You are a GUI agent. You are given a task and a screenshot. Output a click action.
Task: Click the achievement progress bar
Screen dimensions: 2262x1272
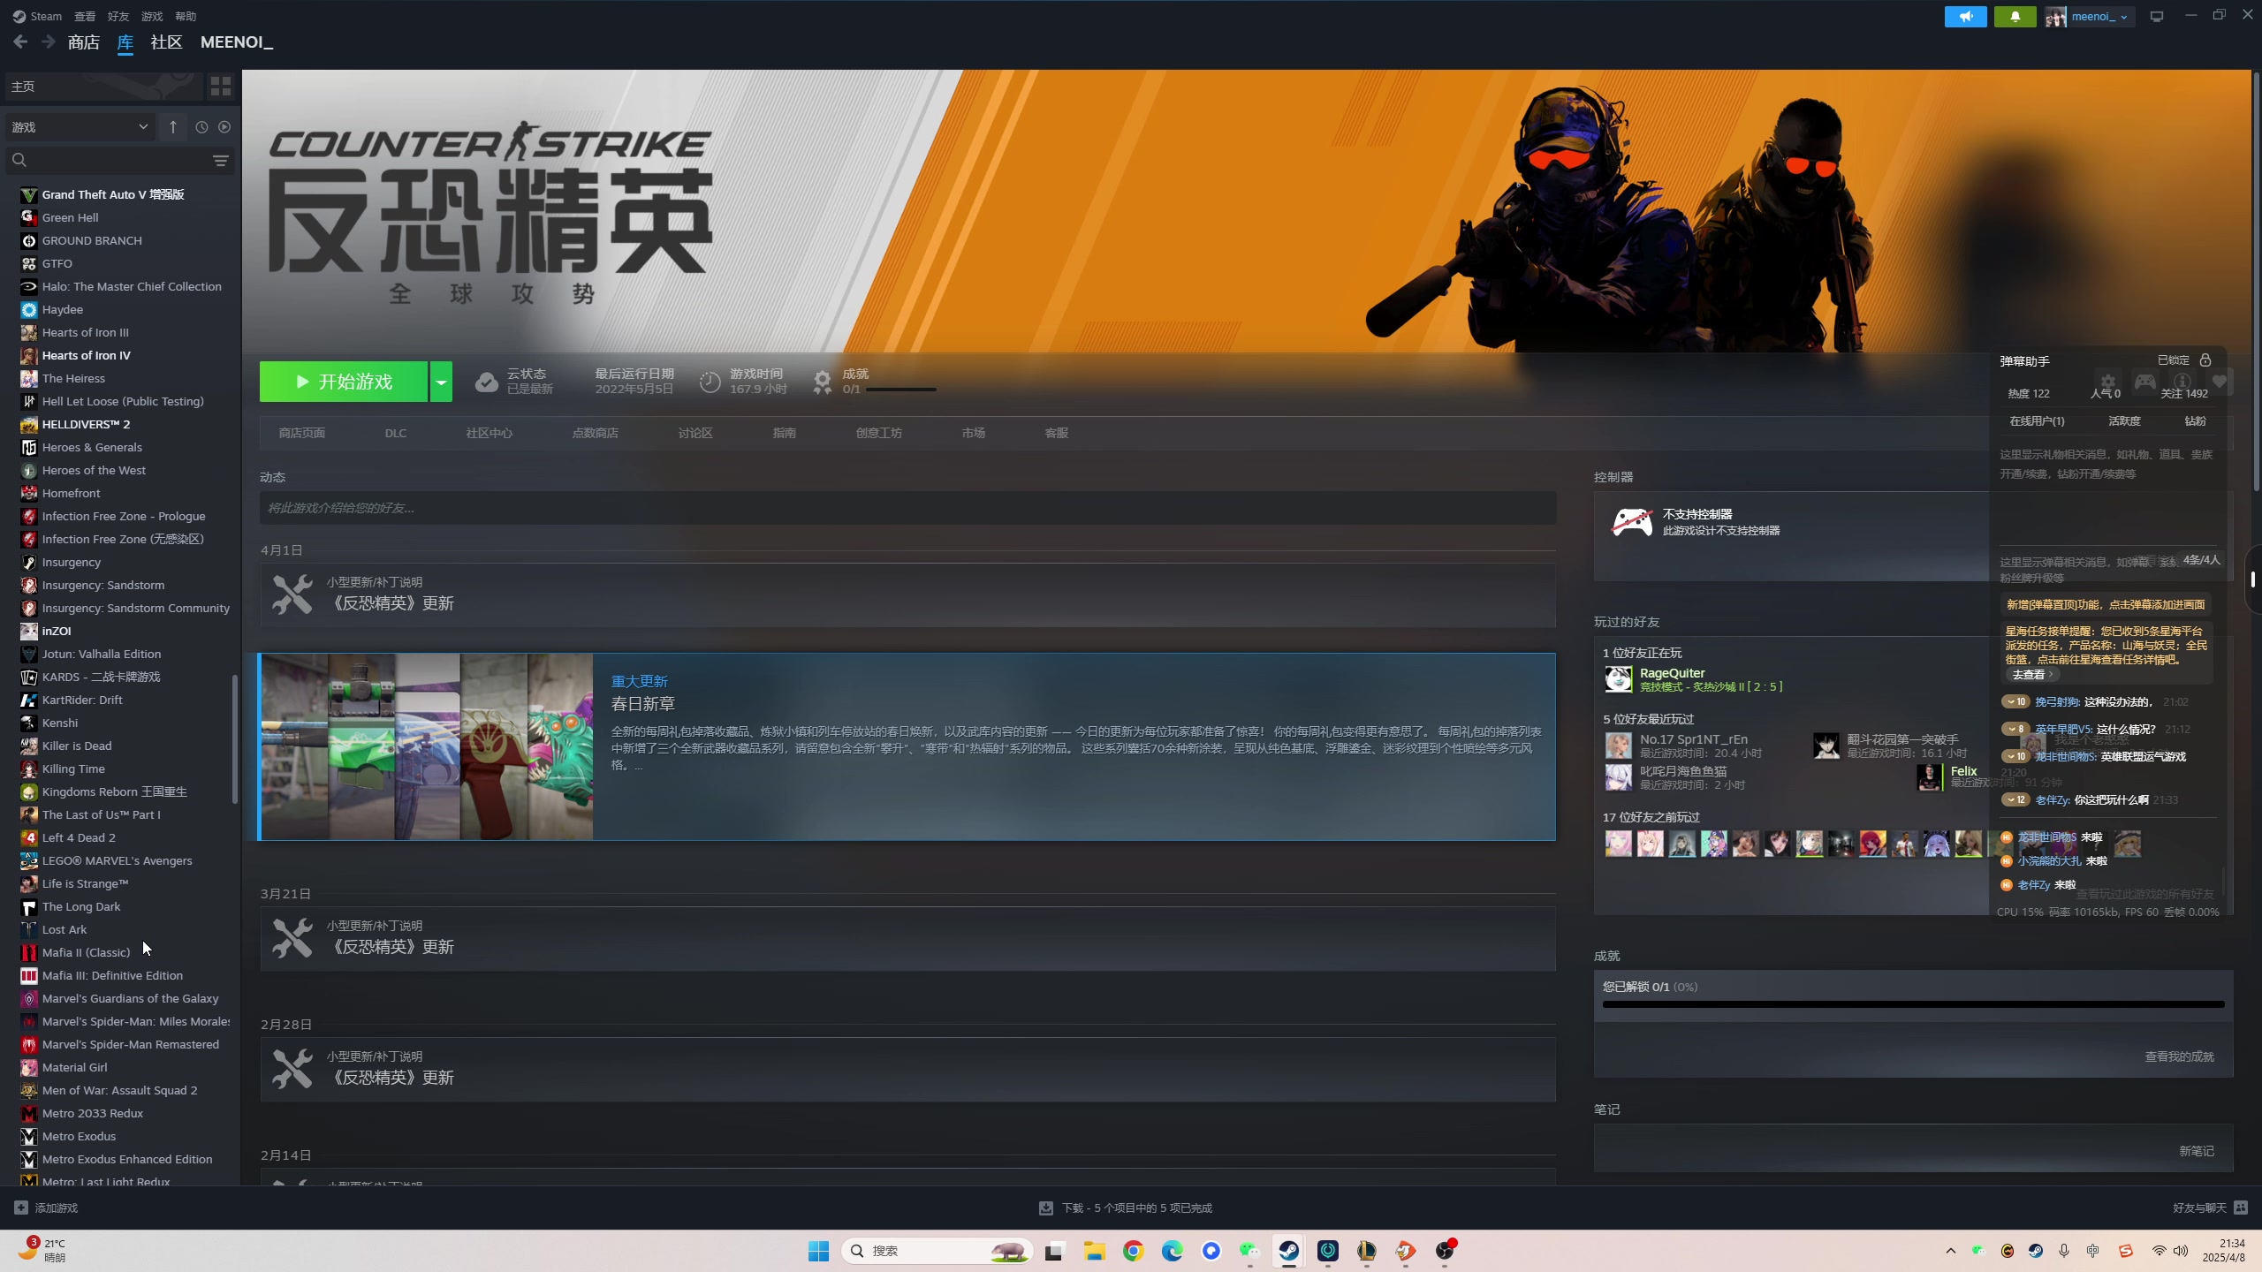click(x=1913, y=1004)
